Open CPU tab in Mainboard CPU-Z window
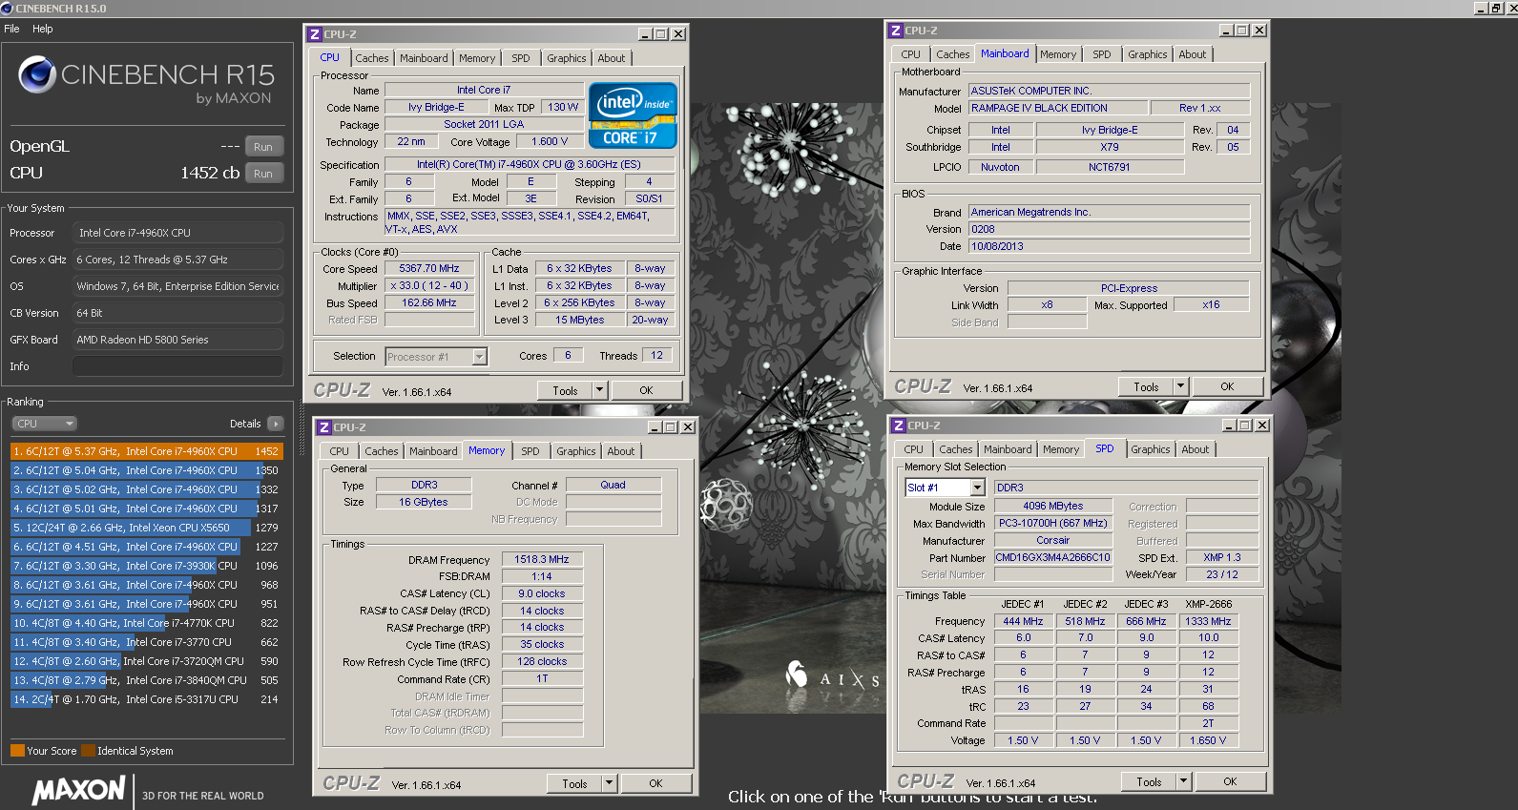Screen dimensions: 1518x810 [910, 54]
